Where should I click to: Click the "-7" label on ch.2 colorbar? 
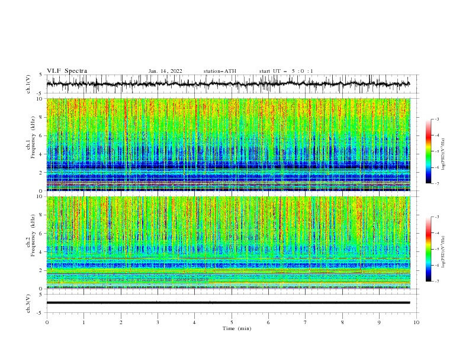tap(437, 282)
